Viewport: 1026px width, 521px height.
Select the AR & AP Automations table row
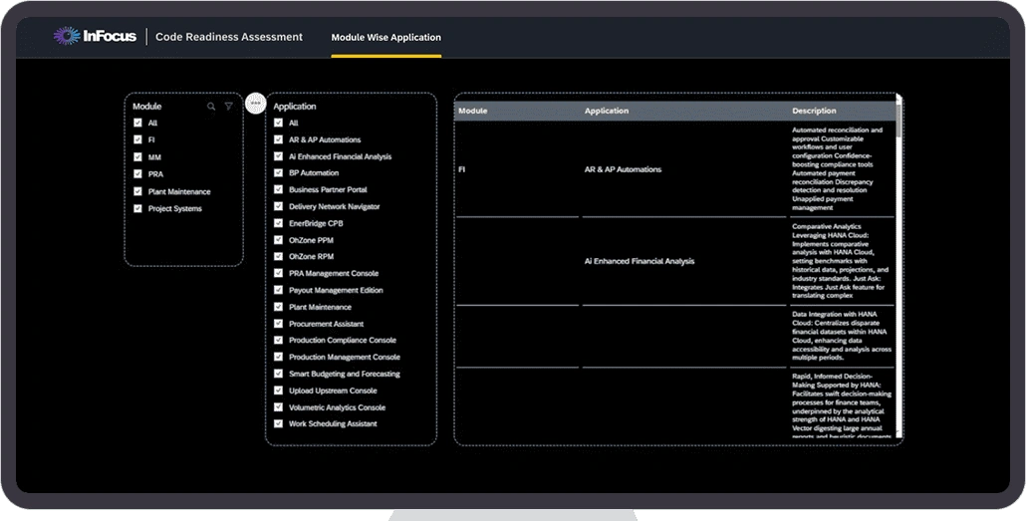(623, 169)
